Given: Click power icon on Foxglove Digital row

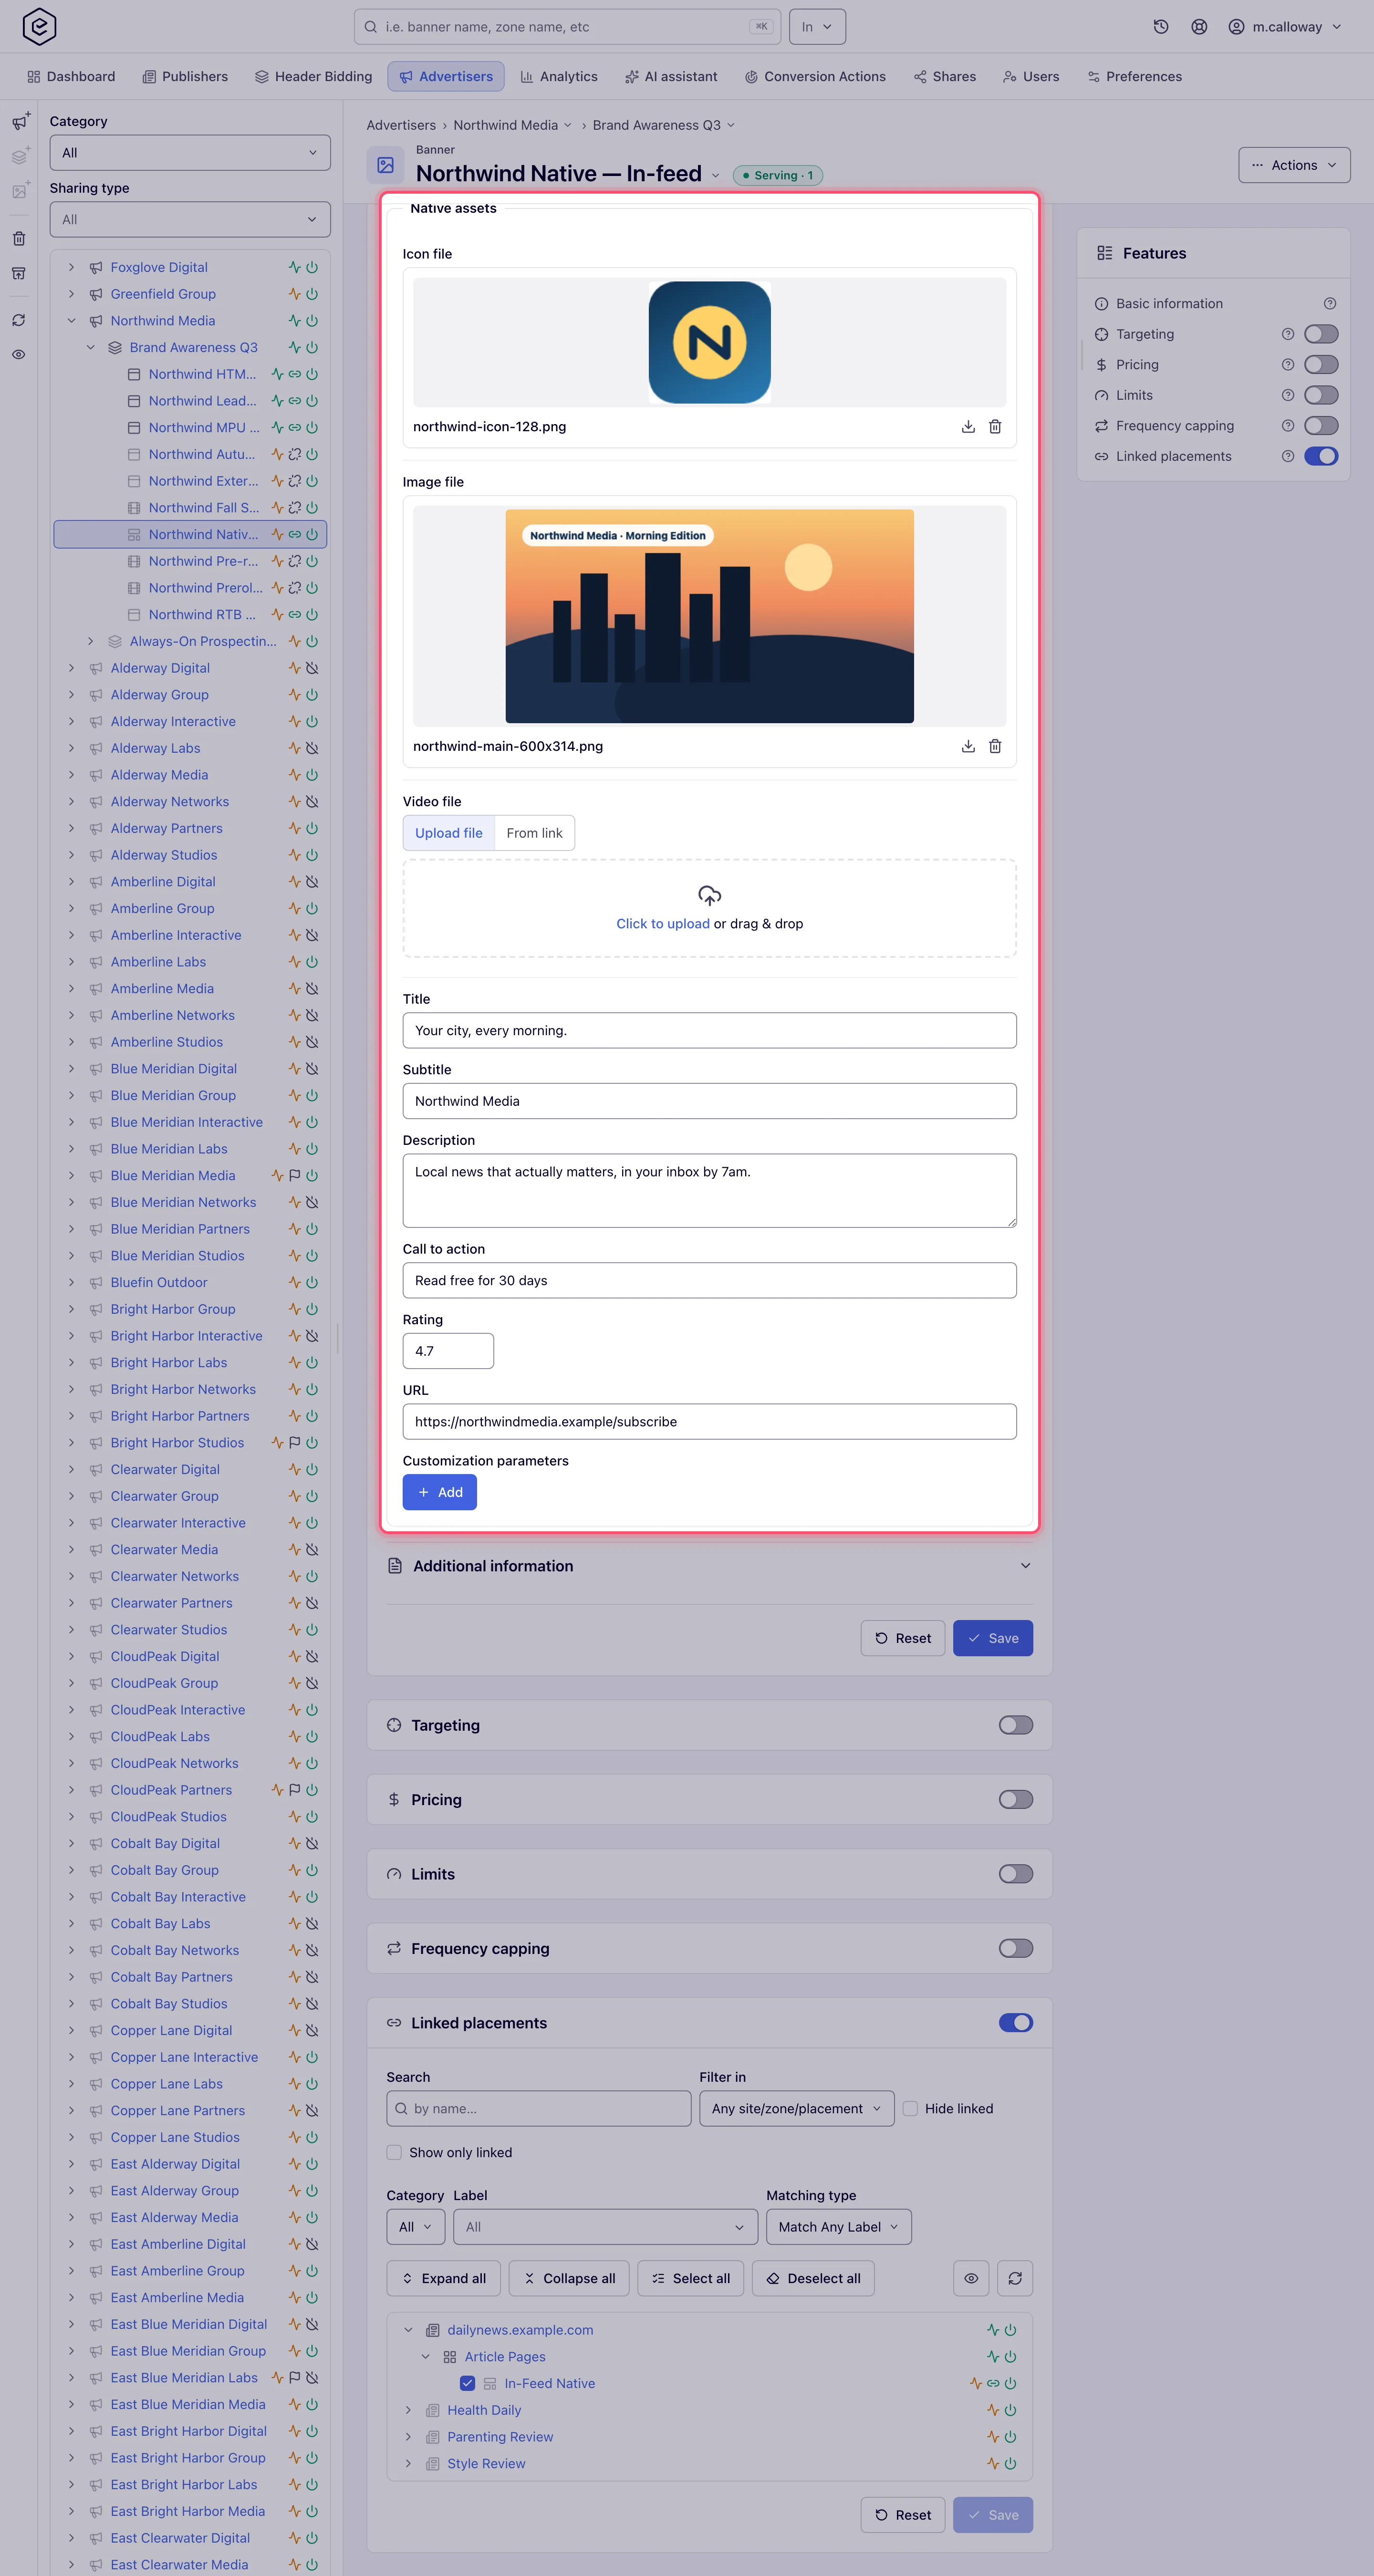Looking at the screenshot, I should (x=312, y=267).
